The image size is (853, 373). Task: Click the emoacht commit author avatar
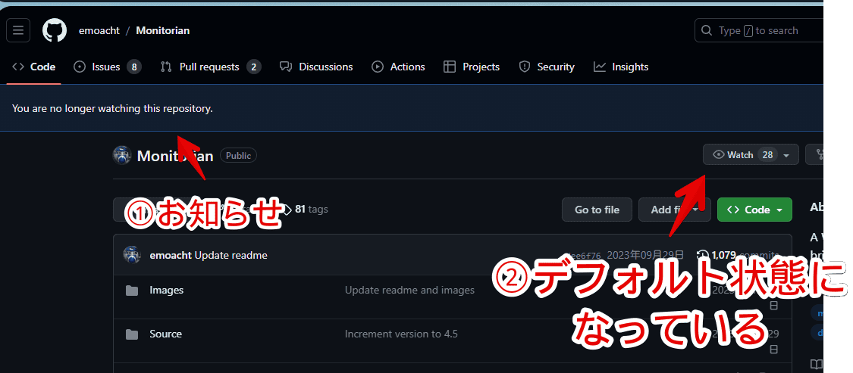click(x=132, y=255)
